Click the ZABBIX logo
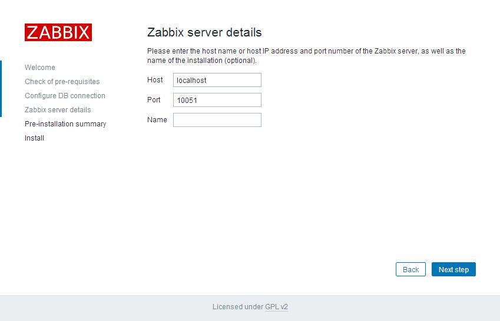The width and height of the screenshot is (500, 321). 58,32
